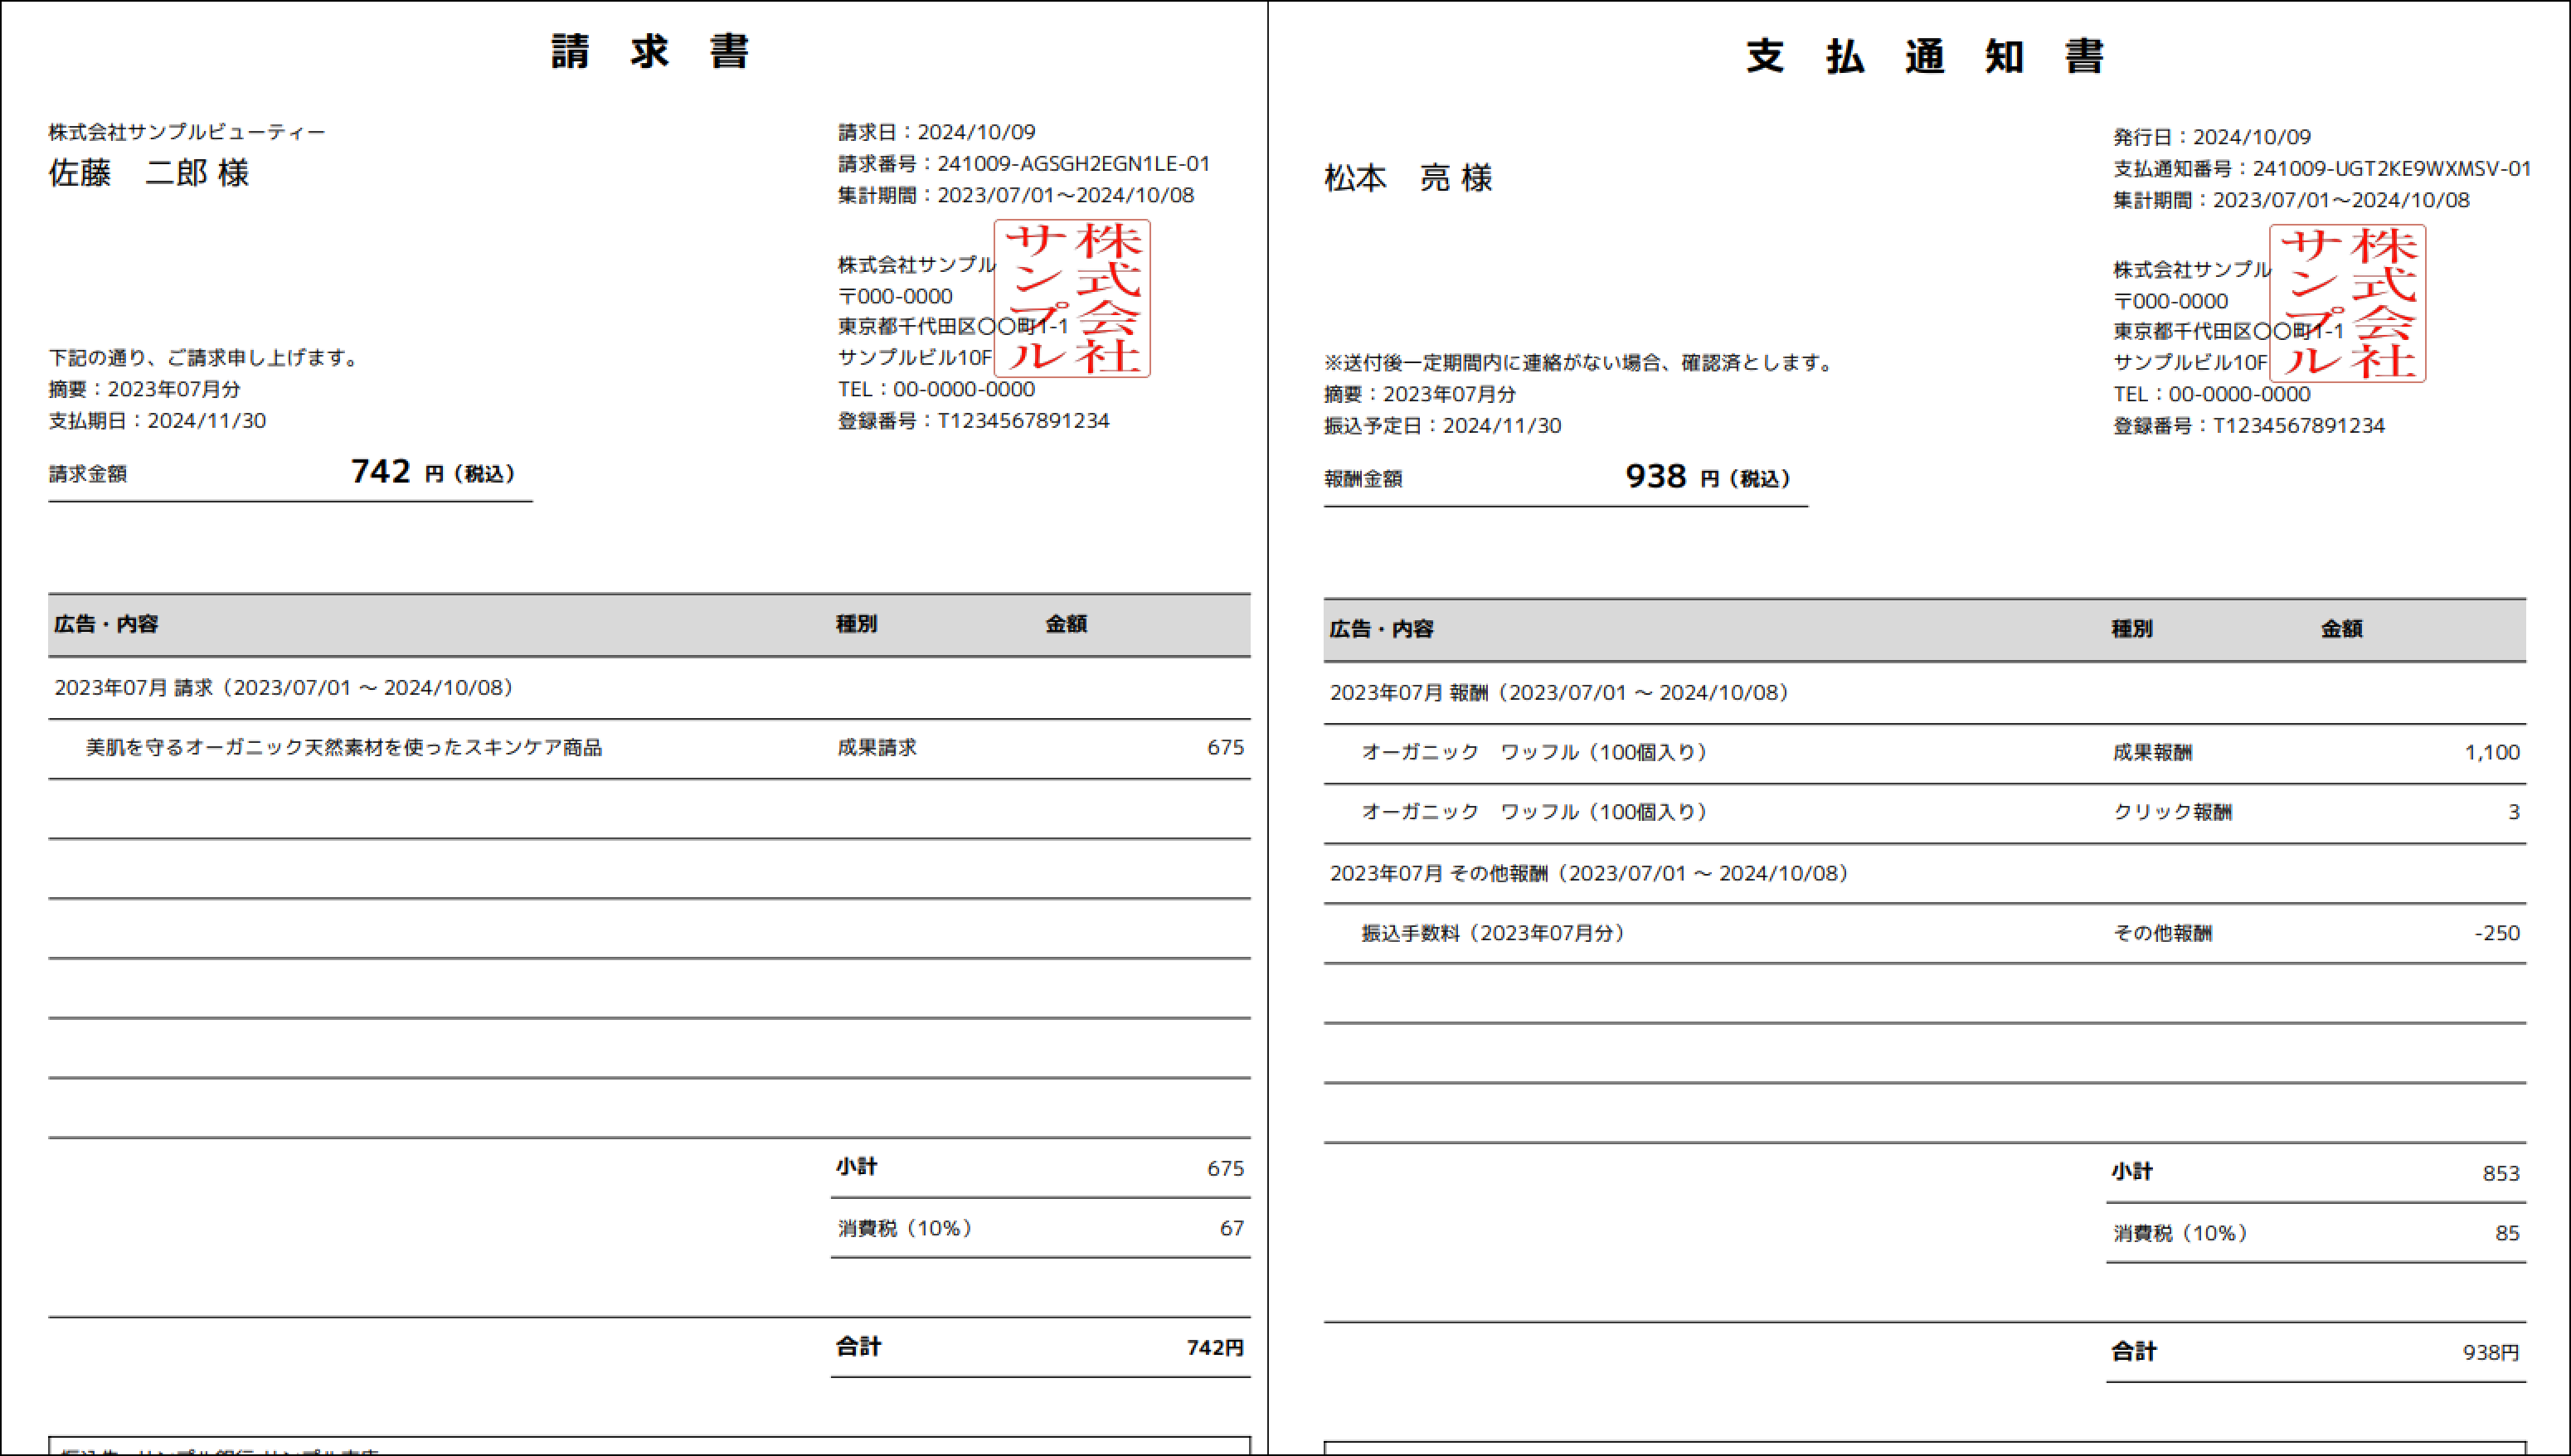Click payment notice TEL：00-0000-0000
This screenshot has height=1456, width=2571.
pos(2212,394)
